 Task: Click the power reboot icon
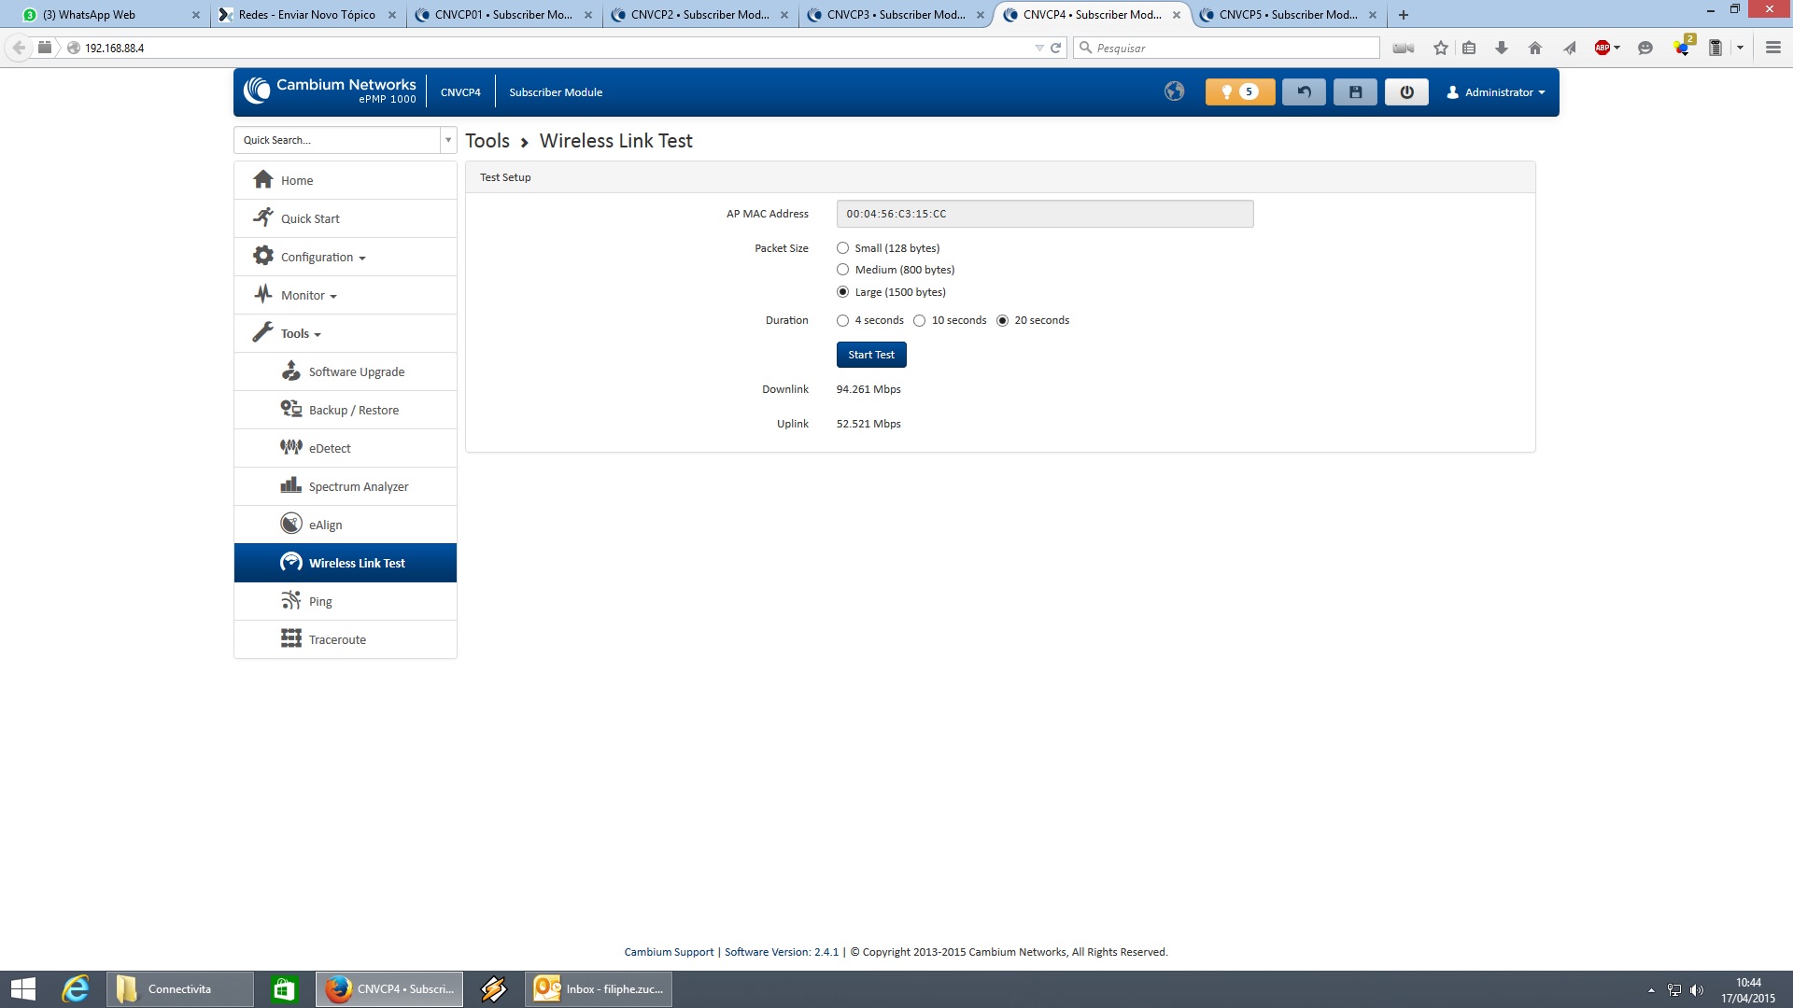1406,91
